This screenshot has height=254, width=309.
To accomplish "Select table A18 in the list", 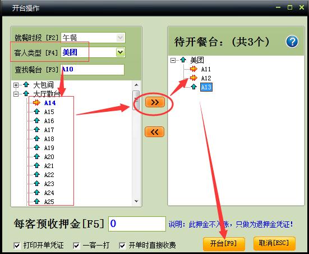I will point(49,139).
